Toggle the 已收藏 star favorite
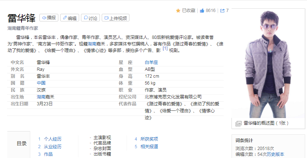This screenshot has width=307, height=158. coord(186,11)
